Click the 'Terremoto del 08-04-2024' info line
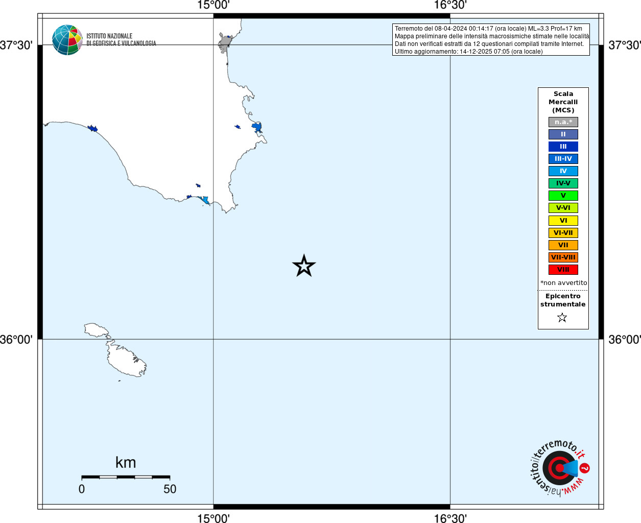 (488, 29)
